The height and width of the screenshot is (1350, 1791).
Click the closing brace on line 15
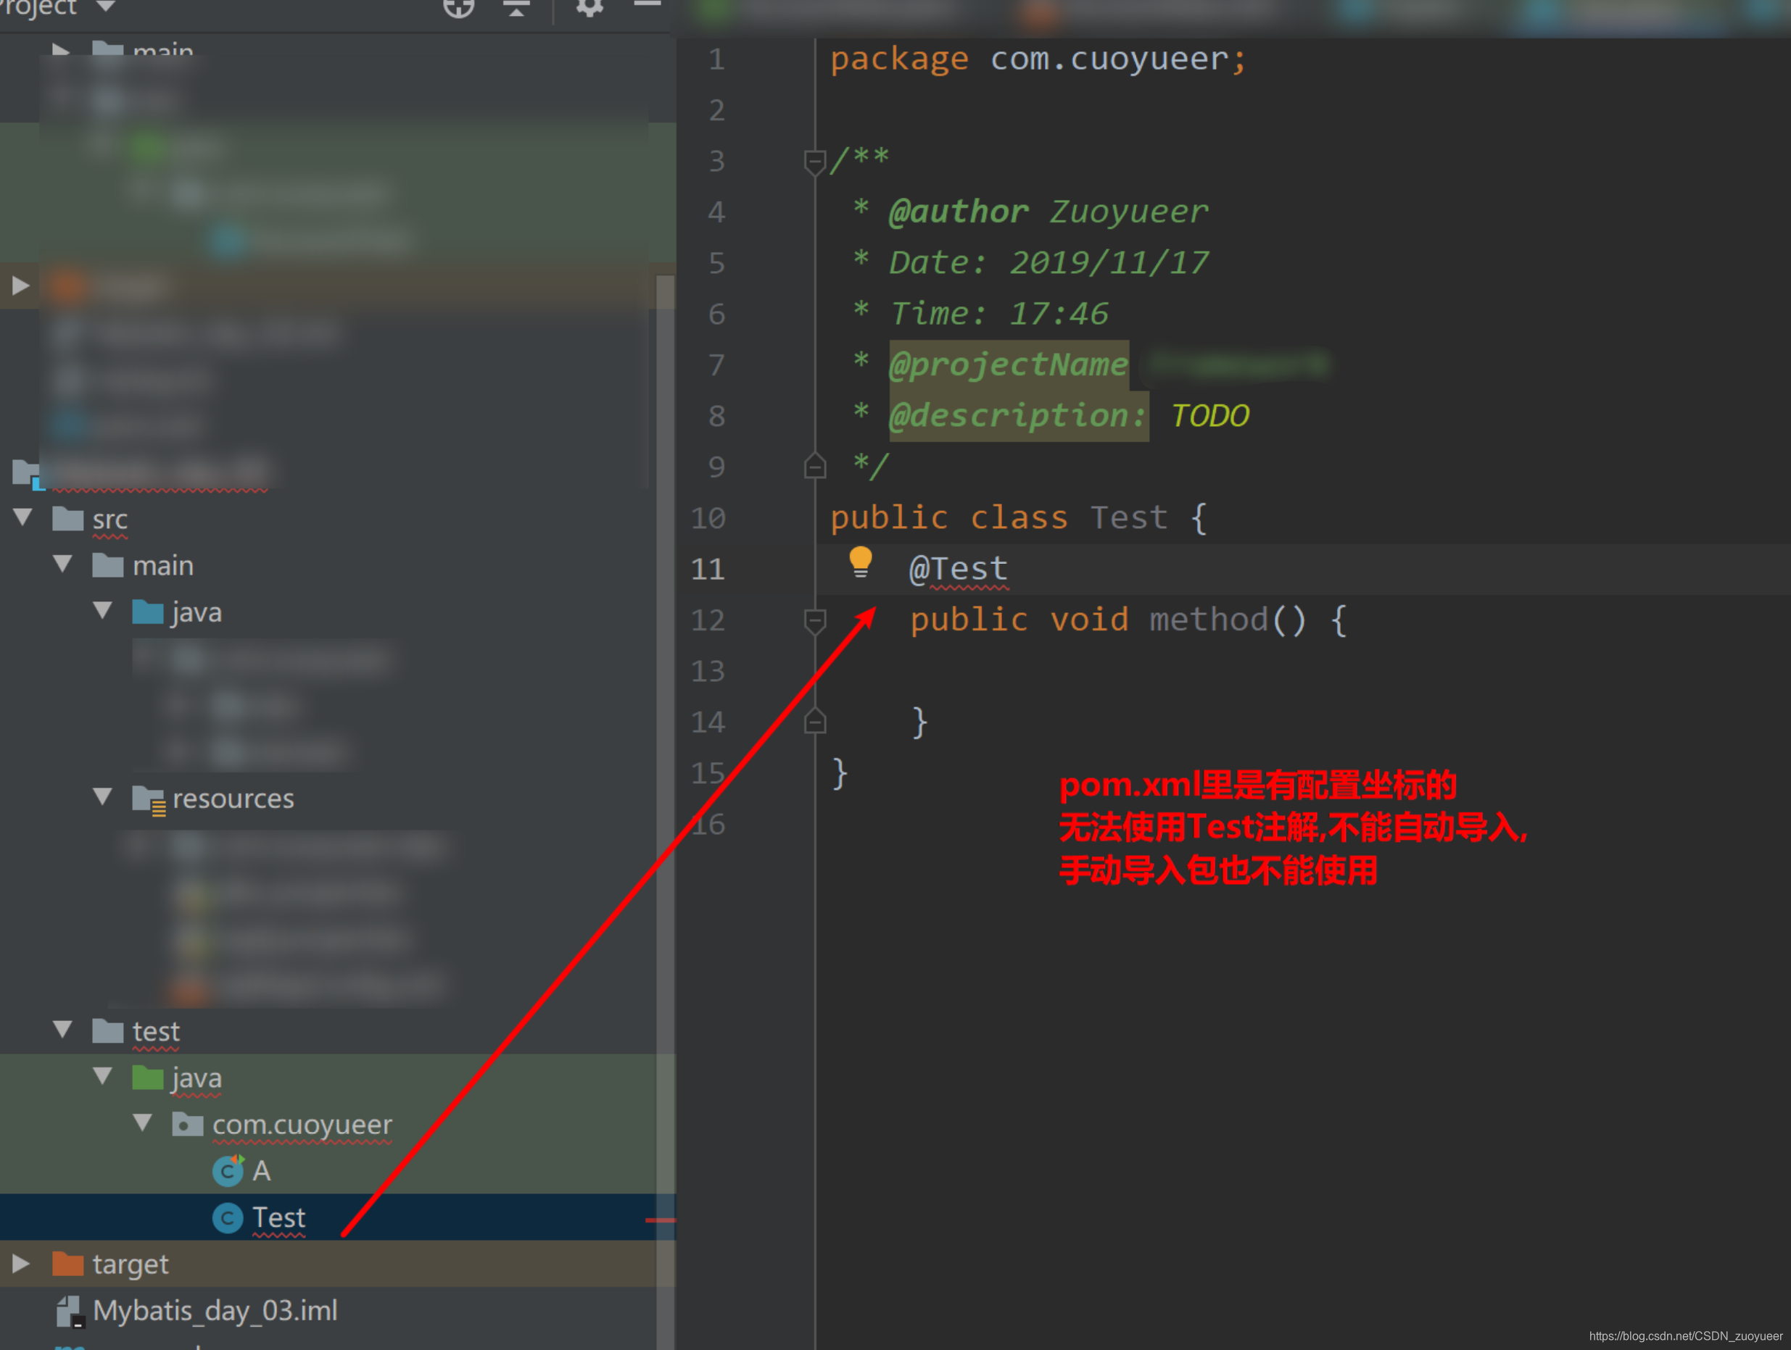click(x=840, y=774)
